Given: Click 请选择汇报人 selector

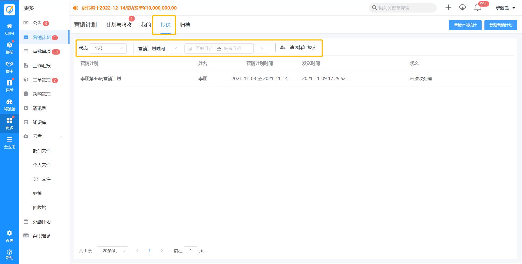Looking at the screenshot, I should [303, 48].
